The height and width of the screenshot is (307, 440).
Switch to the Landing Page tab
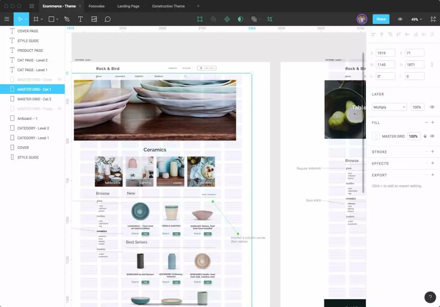click(x=128, y=6)
